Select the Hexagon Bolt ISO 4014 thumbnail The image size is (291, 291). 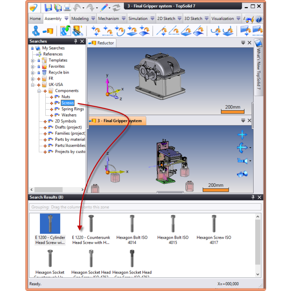[132, 224]
